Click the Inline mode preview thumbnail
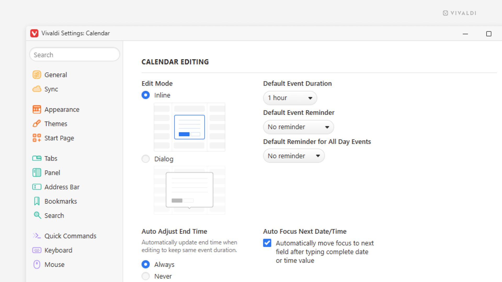This screenshot has width=502, height=282. (x=190, y=127)
